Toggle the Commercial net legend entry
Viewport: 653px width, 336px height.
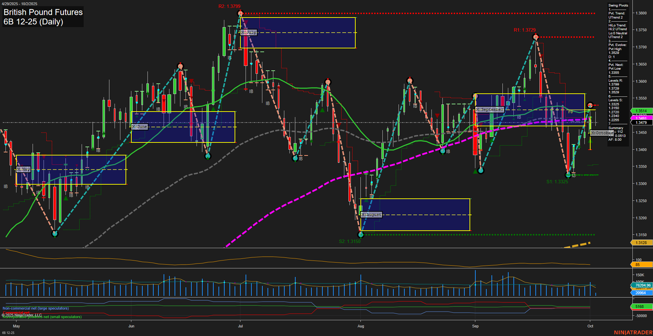[16, 313]
